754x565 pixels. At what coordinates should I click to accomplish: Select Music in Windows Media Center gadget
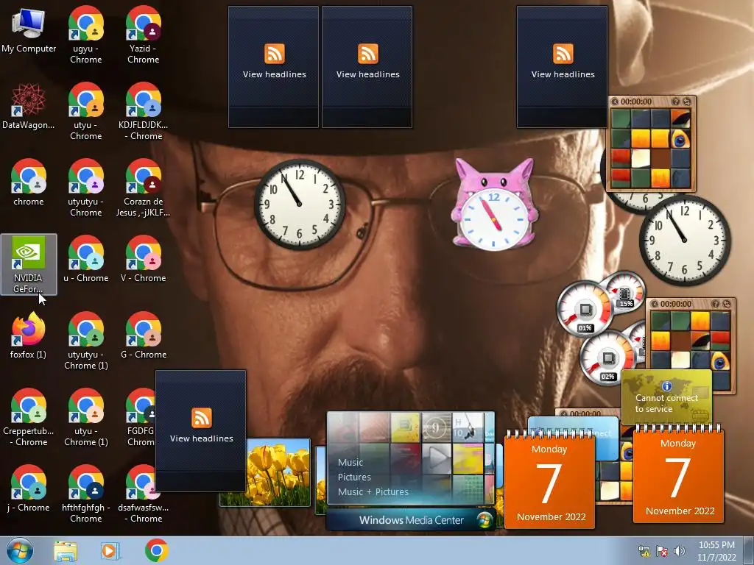350,462
